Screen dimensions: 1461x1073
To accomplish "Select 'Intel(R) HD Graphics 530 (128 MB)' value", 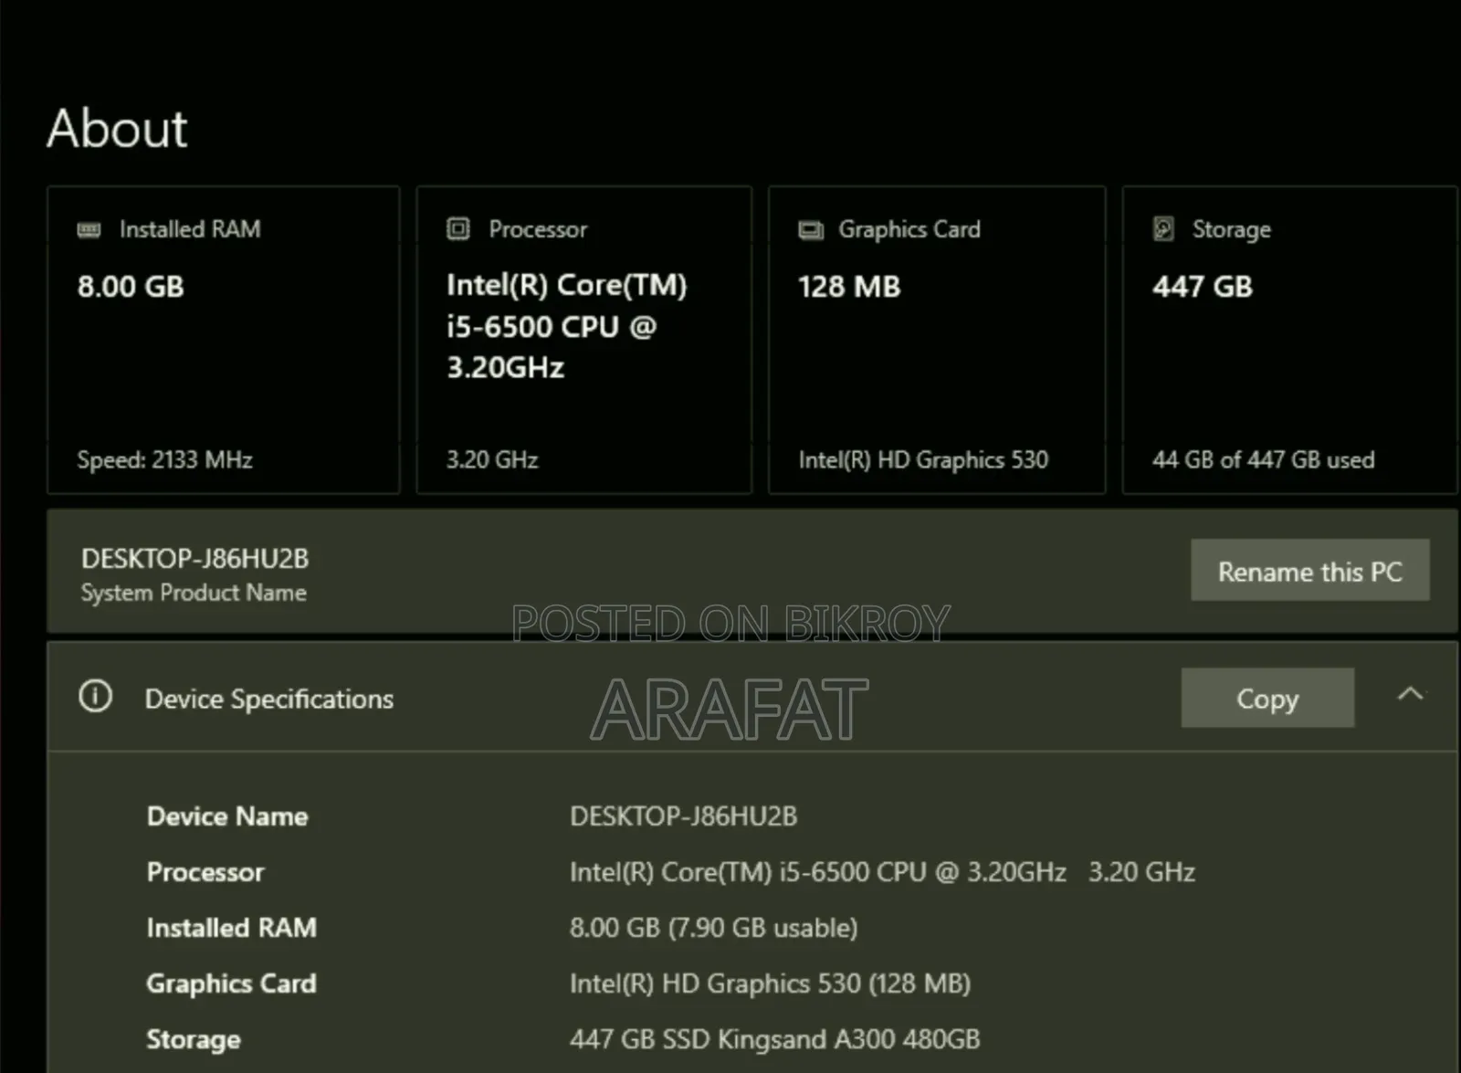I will coord(770,984).
